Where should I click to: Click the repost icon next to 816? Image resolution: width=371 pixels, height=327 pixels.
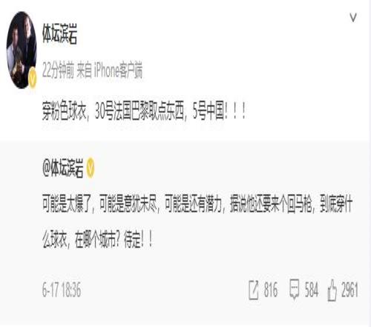(x=254, y=290)
